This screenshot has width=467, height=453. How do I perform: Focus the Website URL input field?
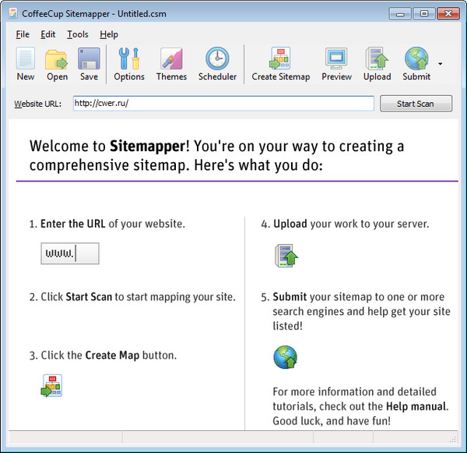223,103
